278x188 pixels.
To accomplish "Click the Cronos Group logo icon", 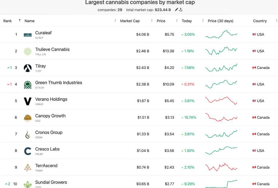I will tap(28, 135).
